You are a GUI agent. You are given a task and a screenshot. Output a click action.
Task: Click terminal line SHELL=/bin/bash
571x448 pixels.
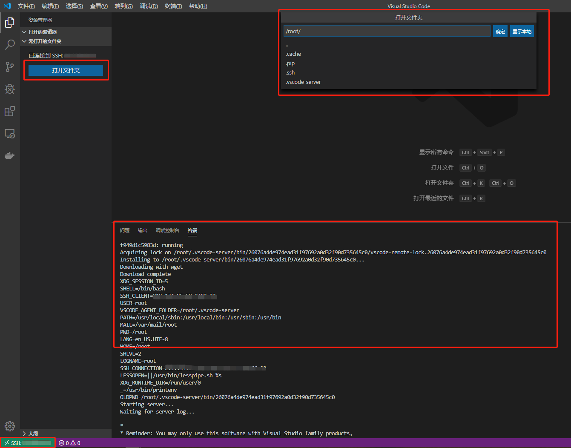click(143, 289)
